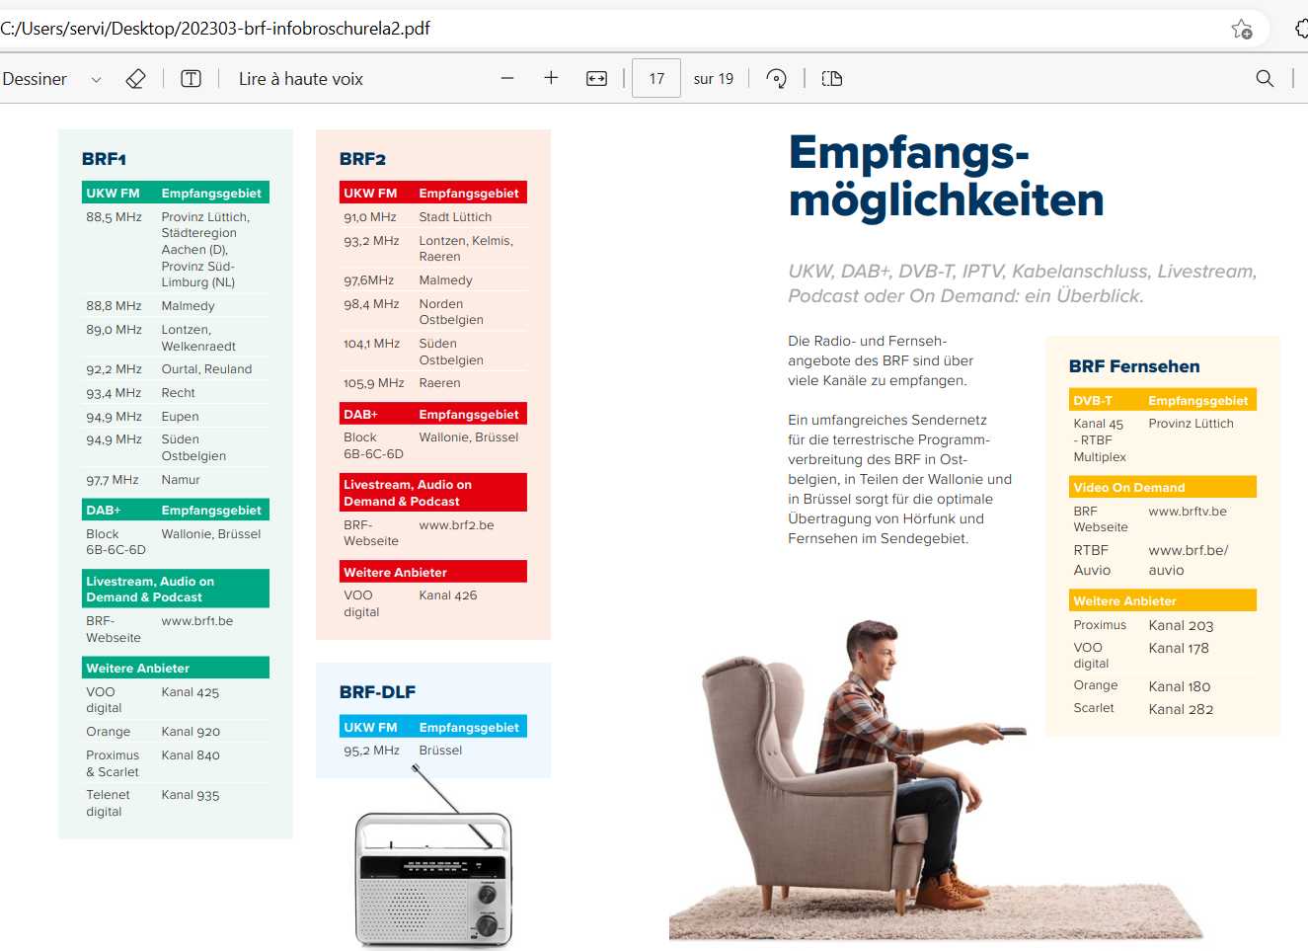Focus the address bar file path
The width and height of the screenshot is (1308, 951).
coord(215,29)
